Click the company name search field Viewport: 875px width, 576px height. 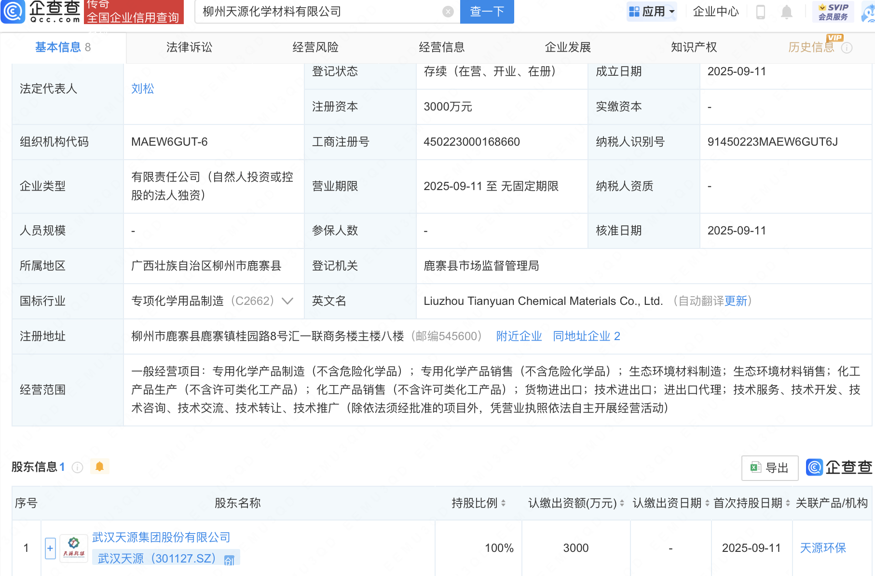pyautogui.click(x=318, y=12)
